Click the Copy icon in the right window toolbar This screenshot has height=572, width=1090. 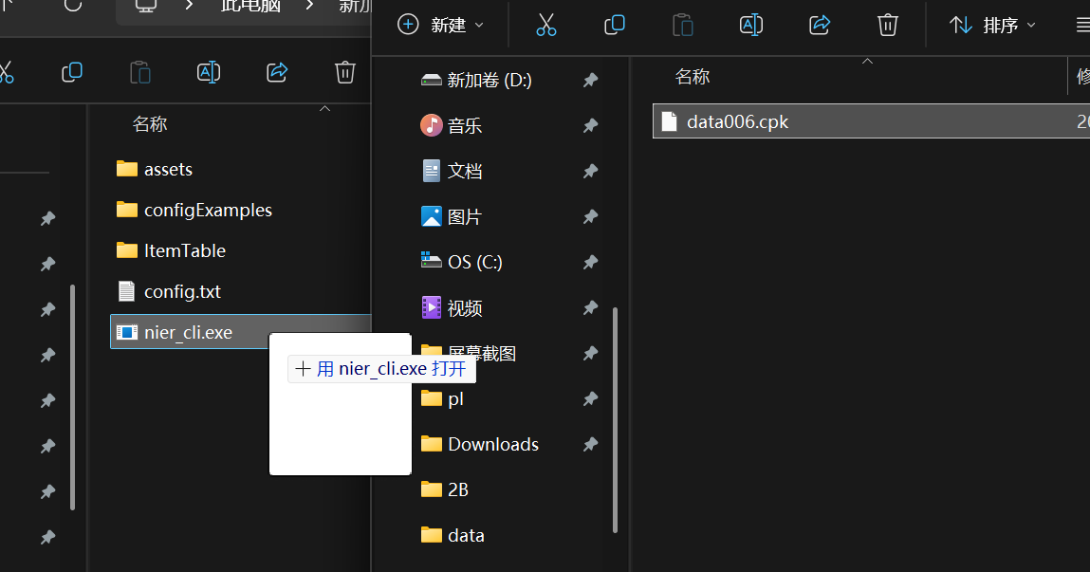click(x=615, y=26)
